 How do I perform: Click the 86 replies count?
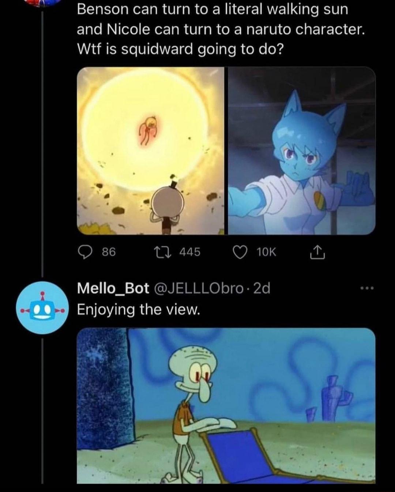tap(109, 252)
